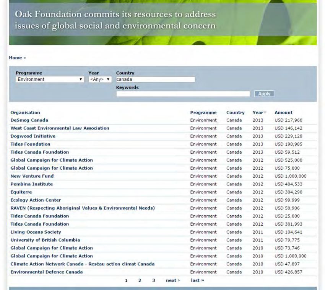Click the amount USD 47,897

pyautogui.click(x=287, y=264)
